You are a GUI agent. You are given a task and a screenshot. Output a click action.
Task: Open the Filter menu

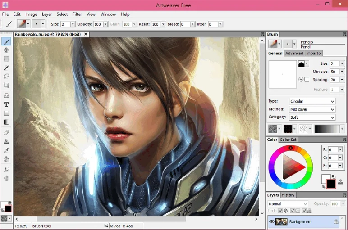pyautogui.click(x=77, y=14)
